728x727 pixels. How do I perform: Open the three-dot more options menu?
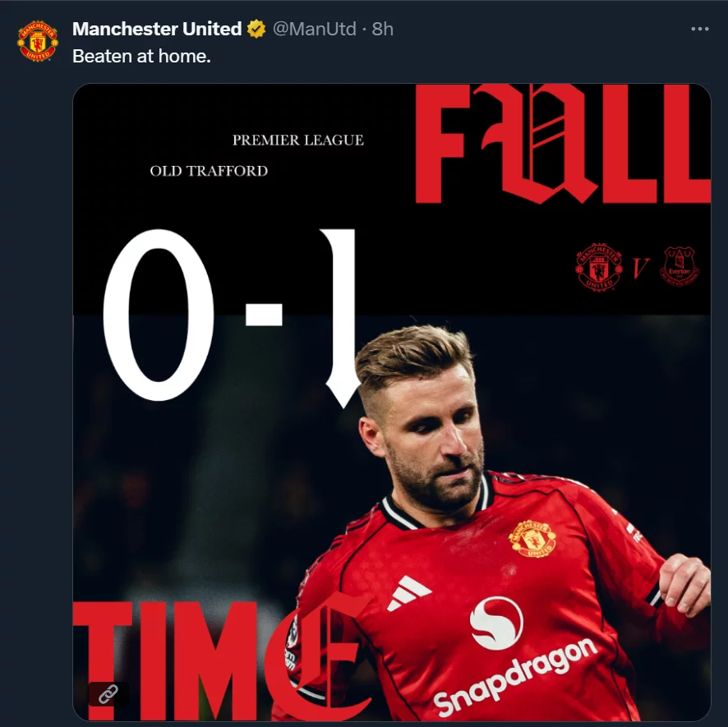click(699, 30)
